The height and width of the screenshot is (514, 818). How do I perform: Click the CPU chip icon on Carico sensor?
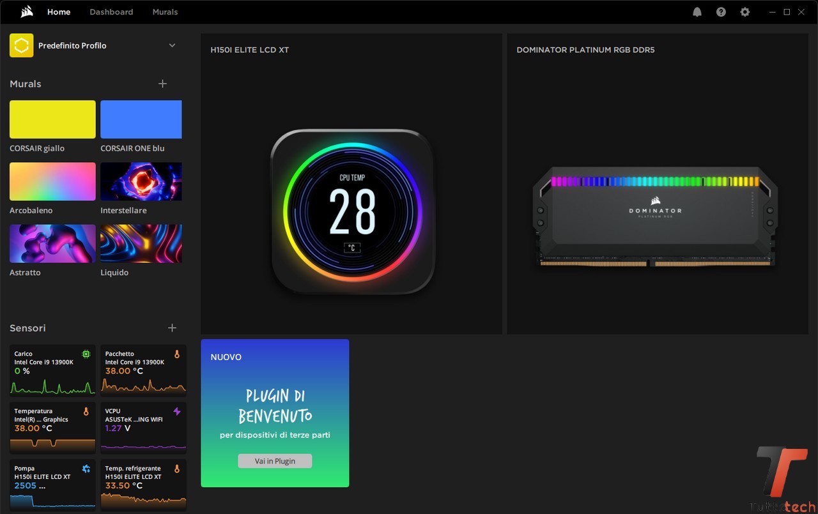click(86, 354)
